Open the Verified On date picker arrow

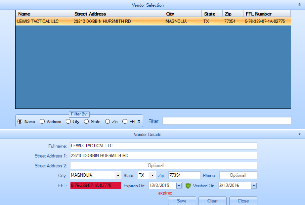pyautogui.click(x=254, y=186)
